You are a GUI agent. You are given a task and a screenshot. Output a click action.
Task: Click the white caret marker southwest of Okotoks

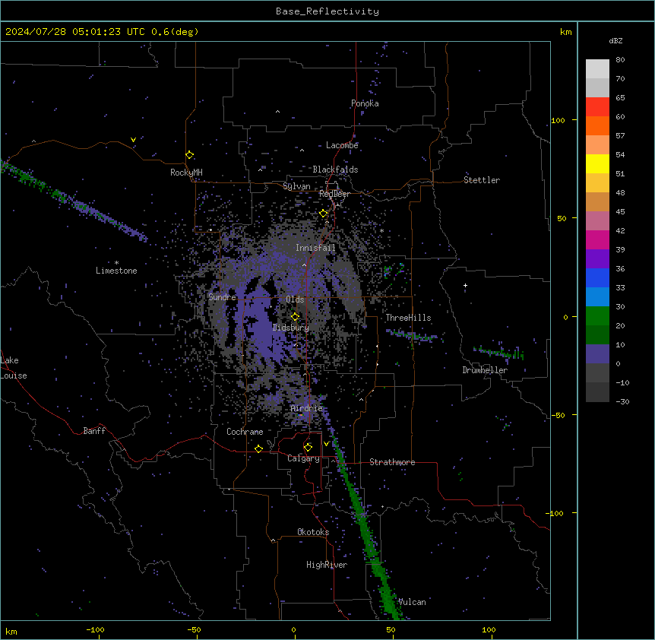pos(274,540)
